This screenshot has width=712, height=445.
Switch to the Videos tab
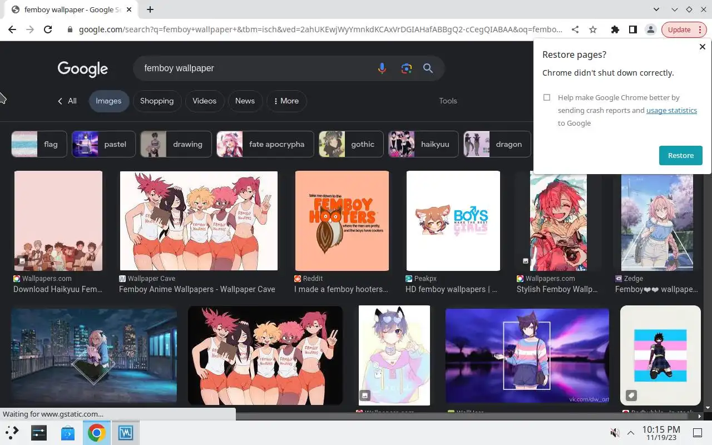click(204, 101)
